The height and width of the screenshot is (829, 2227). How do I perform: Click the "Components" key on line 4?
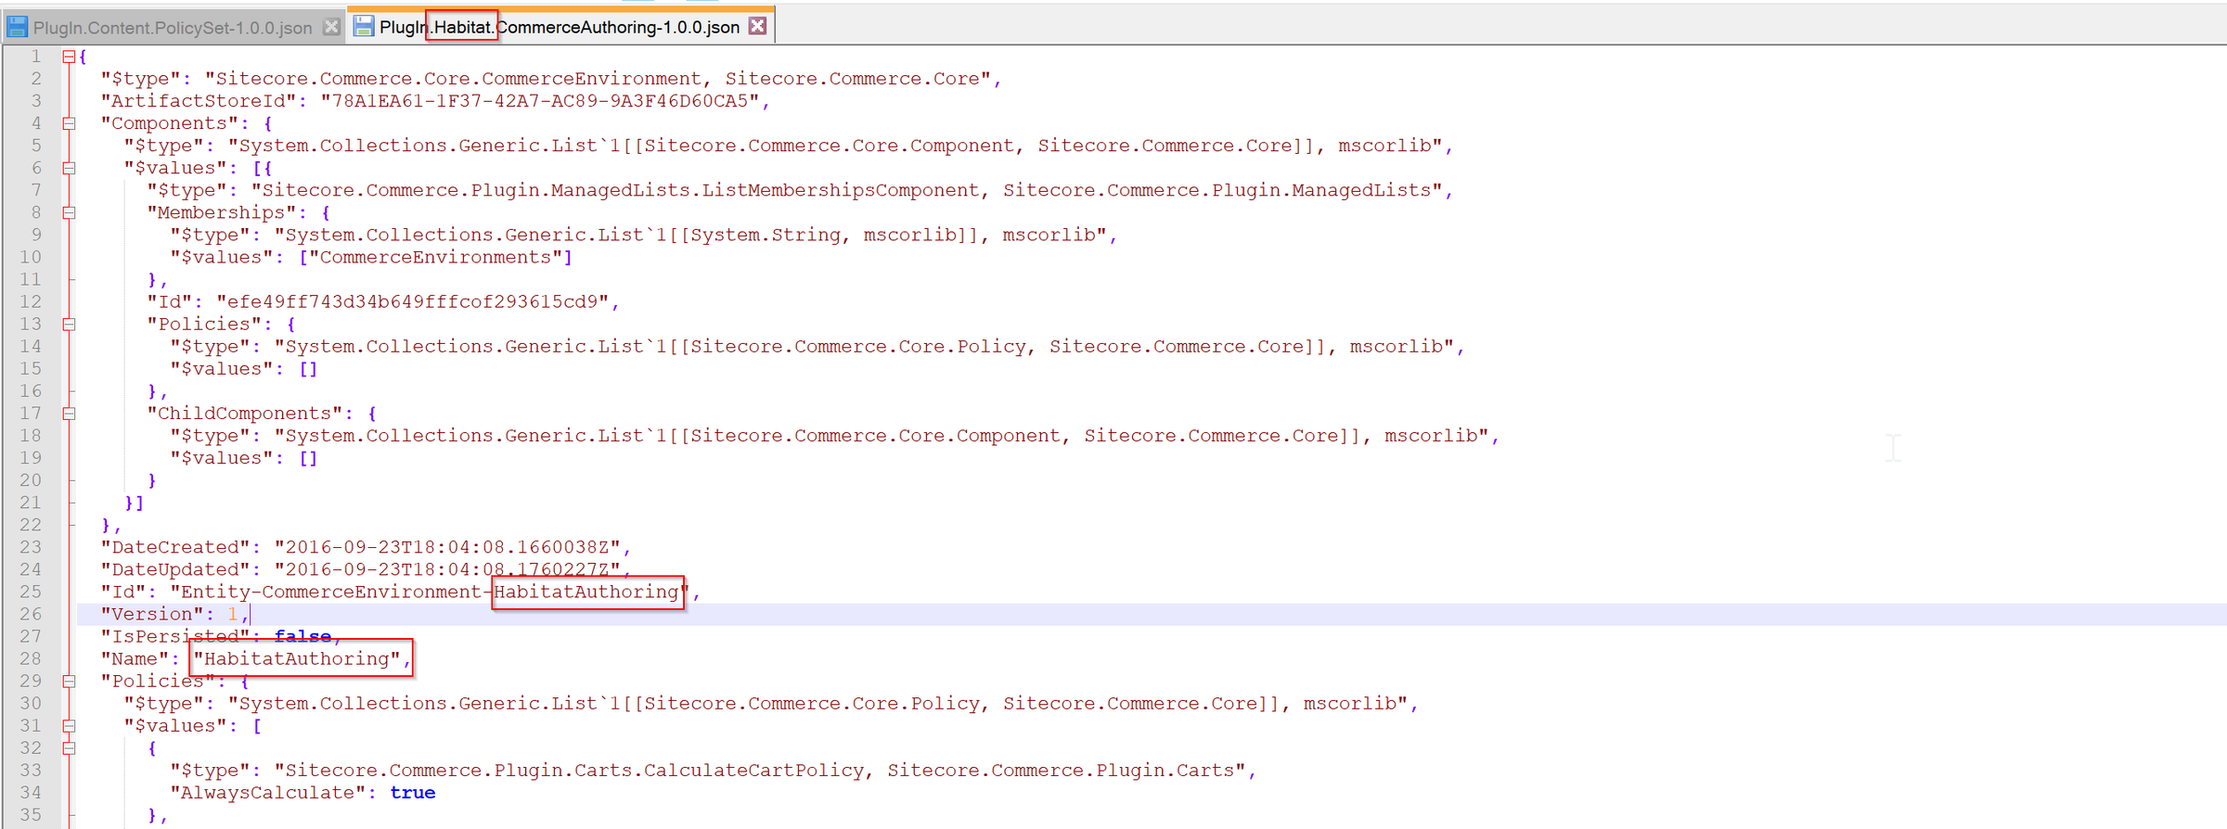pyautogui.click(x=170, y=123)
